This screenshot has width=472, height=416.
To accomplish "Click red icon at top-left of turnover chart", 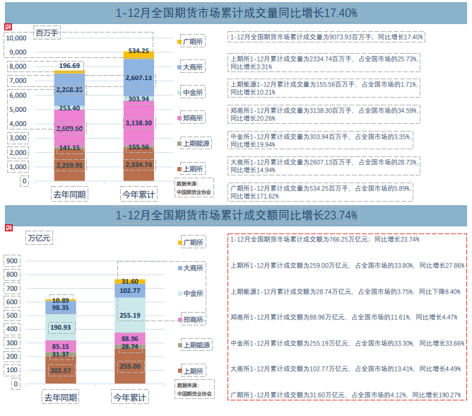I will tap(9, 227).
